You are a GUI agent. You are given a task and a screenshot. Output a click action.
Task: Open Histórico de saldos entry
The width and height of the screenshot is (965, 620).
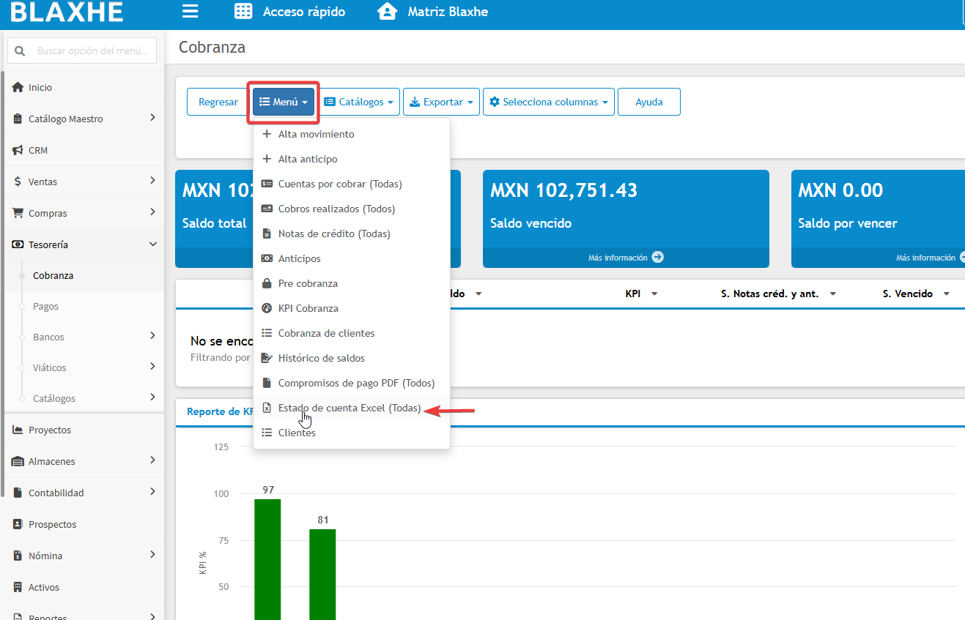(x=351, y=359)
